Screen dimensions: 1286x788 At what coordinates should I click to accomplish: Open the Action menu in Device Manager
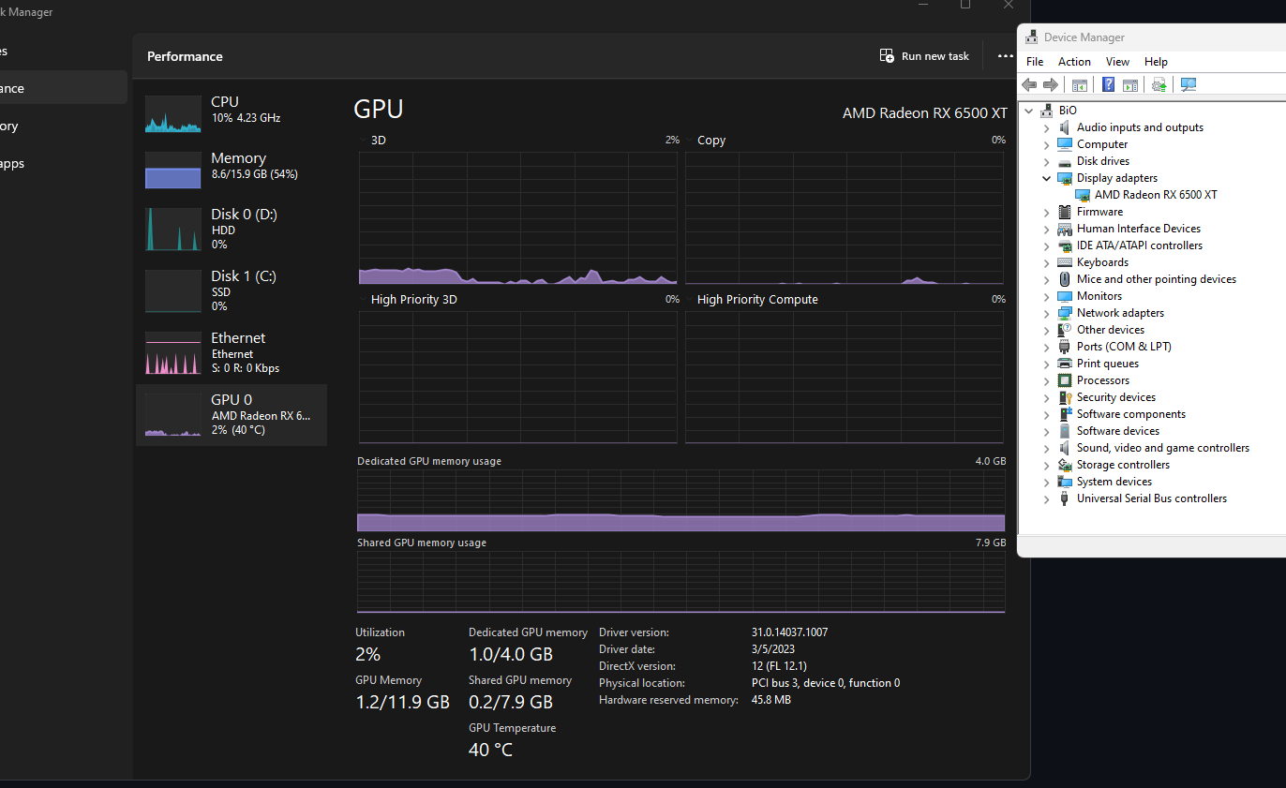tap(1074, 61)
